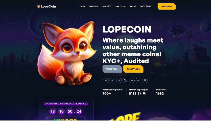
Task: Open the White Paper button
Action: coord(112,69)
